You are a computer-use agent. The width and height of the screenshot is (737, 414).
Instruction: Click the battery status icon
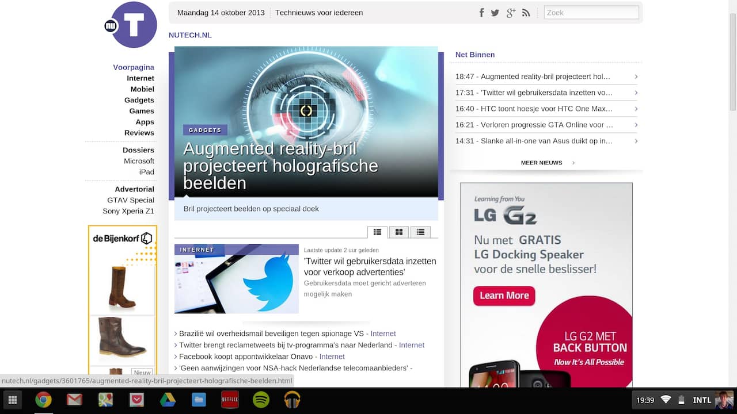[x=682, y=400]
